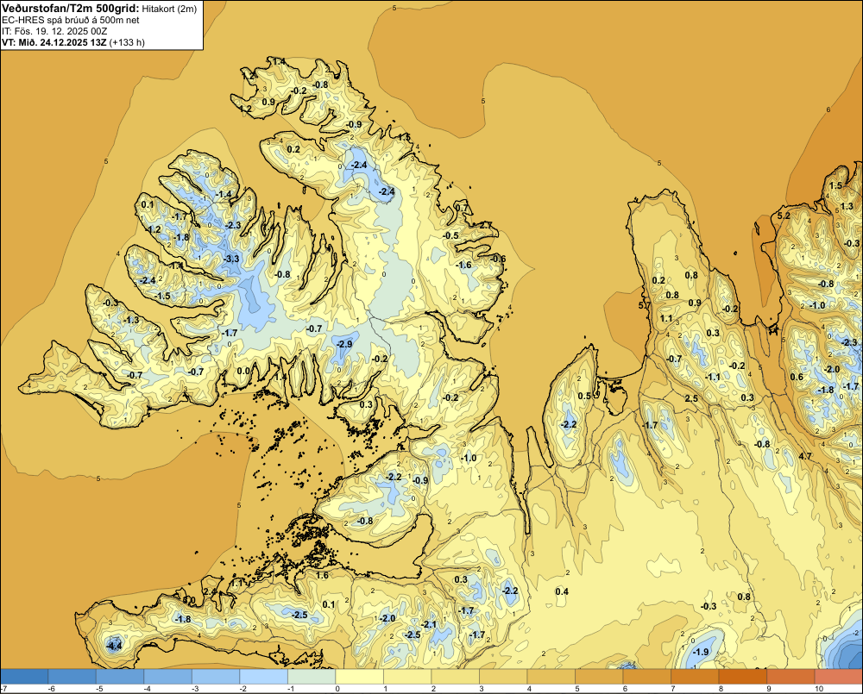The width and height of the screenshot is (863, 694).
Task: Click the positive 0.6 temperature value
Action: 797,377
